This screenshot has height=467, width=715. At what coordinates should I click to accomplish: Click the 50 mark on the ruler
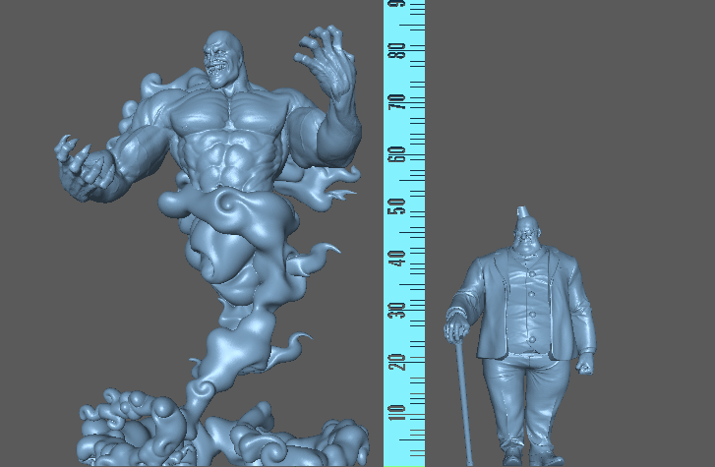[x=396, y=206]
